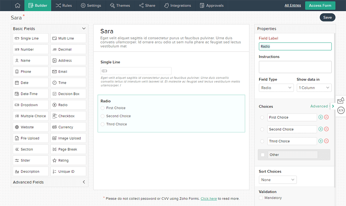Open the Sort Choices dropdown
The image size is (346, 206).
(x=278, y=180)
